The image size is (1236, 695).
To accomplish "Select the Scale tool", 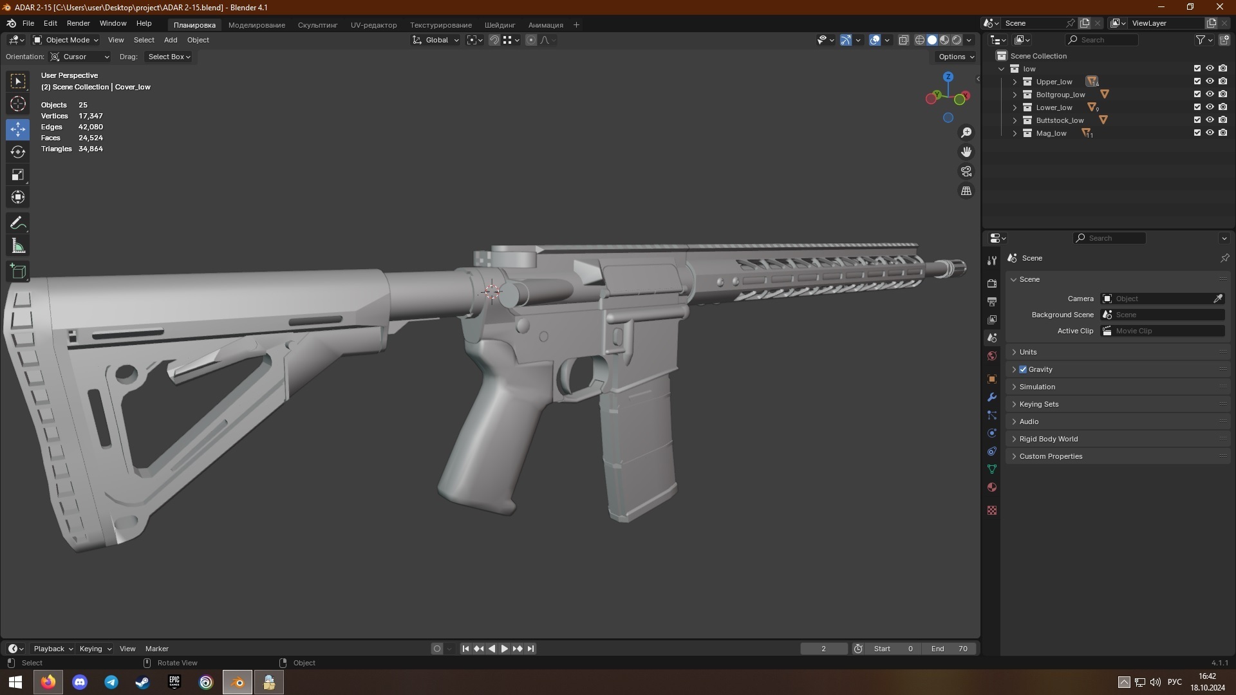I will (18, 174).
